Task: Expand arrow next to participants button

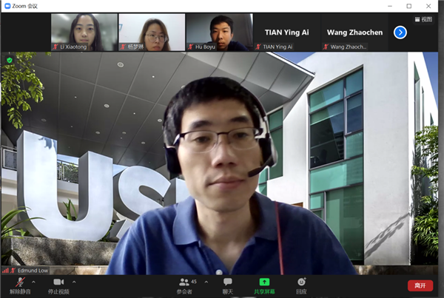Action: coord(206,282)
